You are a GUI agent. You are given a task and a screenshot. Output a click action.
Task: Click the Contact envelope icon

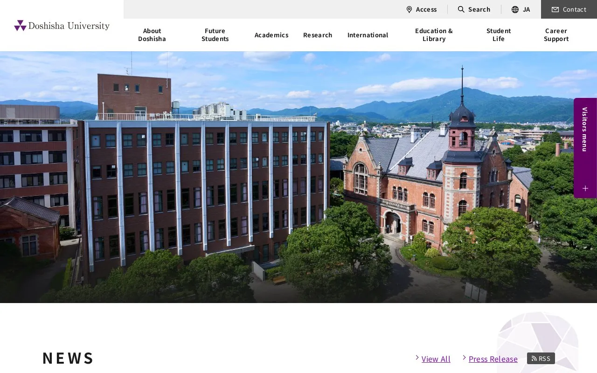click(x=555, y=9)
